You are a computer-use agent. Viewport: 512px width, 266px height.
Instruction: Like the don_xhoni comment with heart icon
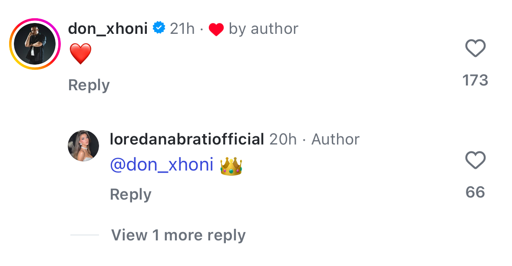(x=475, y=48)
